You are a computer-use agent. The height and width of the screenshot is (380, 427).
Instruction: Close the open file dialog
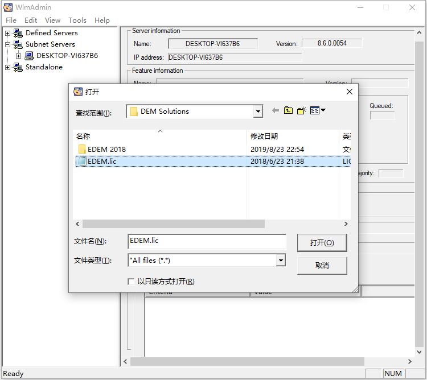coord(350,92)
